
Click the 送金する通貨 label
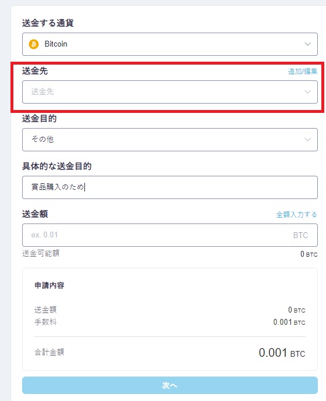[x=48, y=23]
